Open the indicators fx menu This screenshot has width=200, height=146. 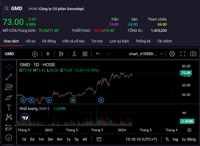point(74,54)
